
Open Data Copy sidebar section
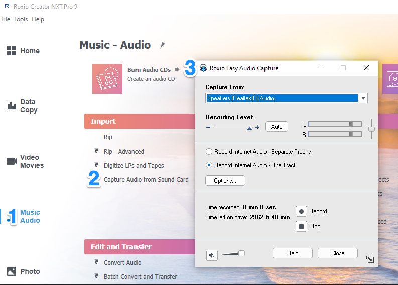[22, 106]
